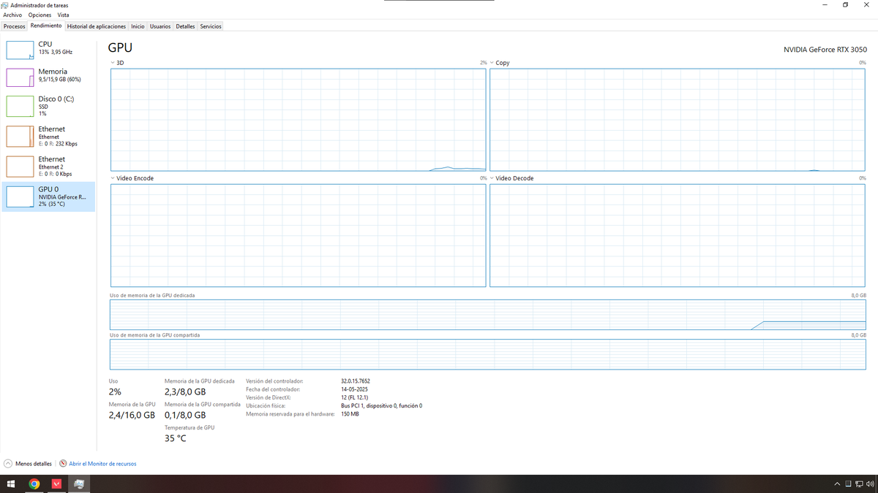Click the Task Manager CPU meter tray icon
The width and height of the screenshot is (878, 493).
click(848, 484)
